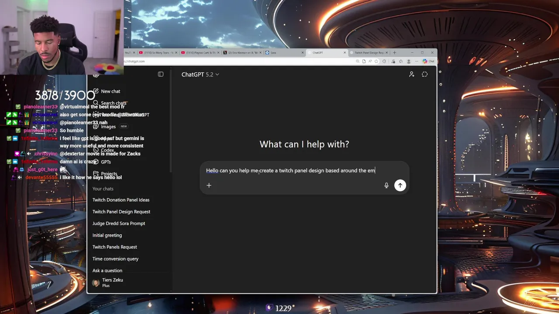Image resolution: width=559 pixels, height=314 pixels.
Task: Switch to the Dov Kleiman X tab
Action: click(x=242, y=53)
